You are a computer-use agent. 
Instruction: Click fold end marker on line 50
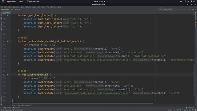(x=11, y=64)
